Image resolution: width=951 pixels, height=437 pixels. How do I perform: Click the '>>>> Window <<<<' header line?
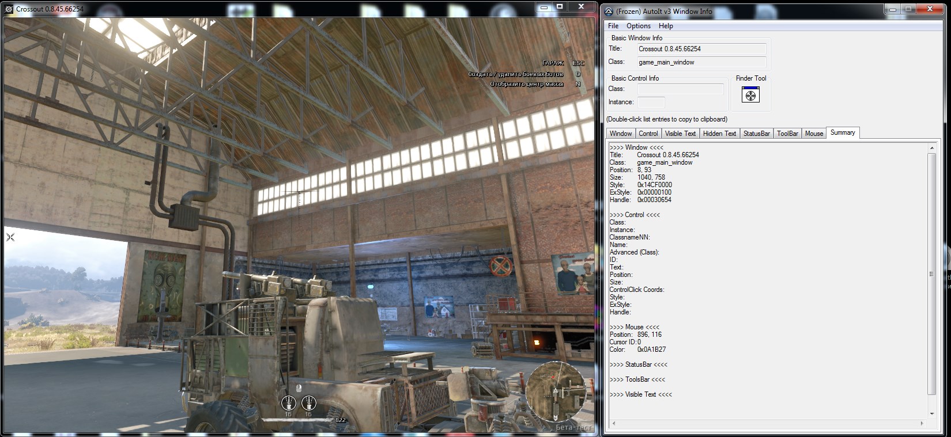[636, 147]
